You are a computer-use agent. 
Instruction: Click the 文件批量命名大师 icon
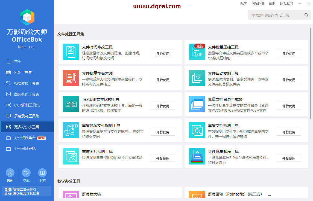click(x=71, y=78)
